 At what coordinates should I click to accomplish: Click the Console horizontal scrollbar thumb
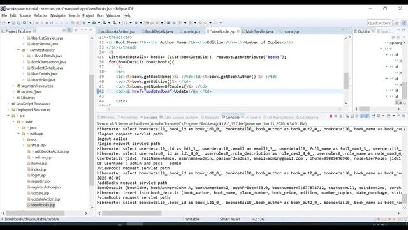pyautogui.click(x=132, y=213)
